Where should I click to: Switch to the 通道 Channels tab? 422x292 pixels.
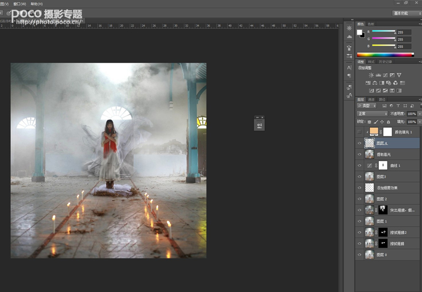[x=372, y=100]
